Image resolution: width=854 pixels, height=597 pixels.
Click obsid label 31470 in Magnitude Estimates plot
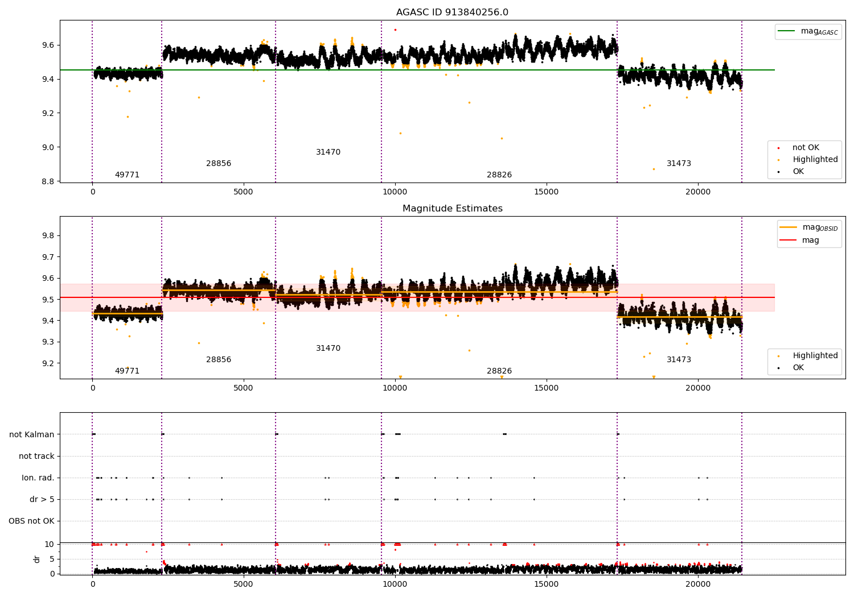pyautogui.click(x=328, y=349)
